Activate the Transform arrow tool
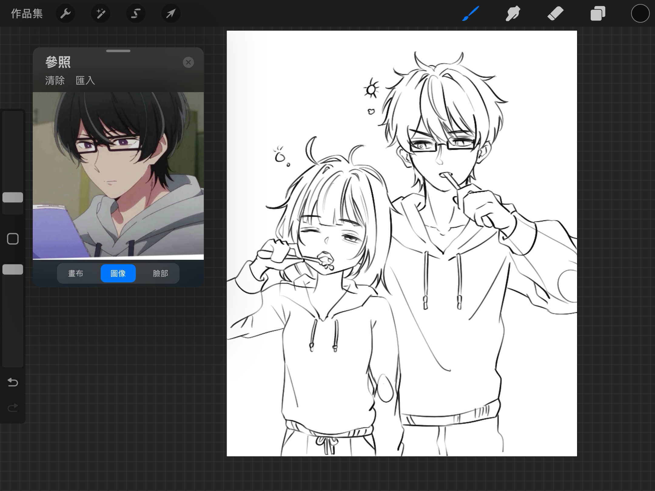 tap(171, 14)
